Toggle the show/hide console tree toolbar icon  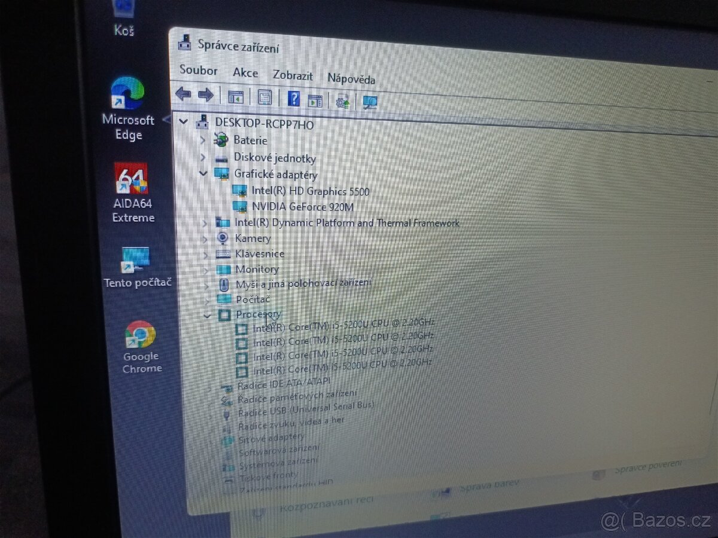[x=236, y=97]
